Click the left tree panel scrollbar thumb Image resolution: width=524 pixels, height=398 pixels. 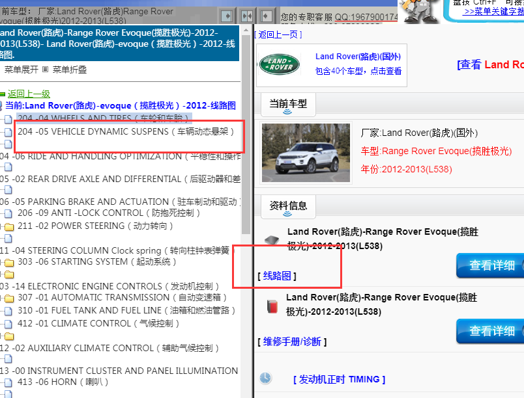[x=246, y=134]
